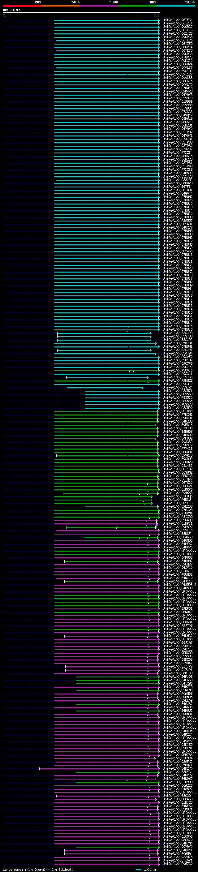Select the UniRef100_Q2TPB3 hit label
This screenshot has height=872, width=198.
tap(178, 143)
